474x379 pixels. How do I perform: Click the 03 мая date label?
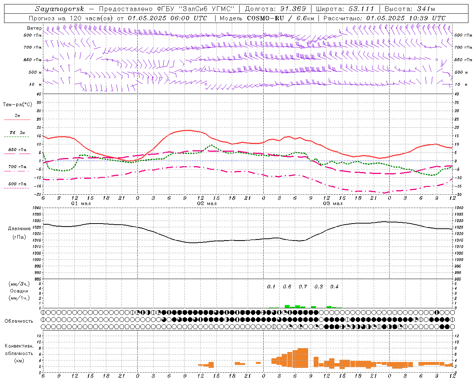pyautogui.click(x=333, y=204)
